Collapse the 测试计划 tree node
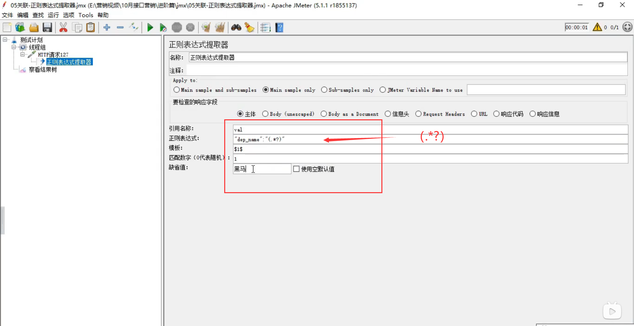 5,40
